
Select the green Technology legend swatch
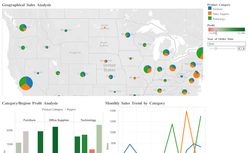click(x=210, y=19)
